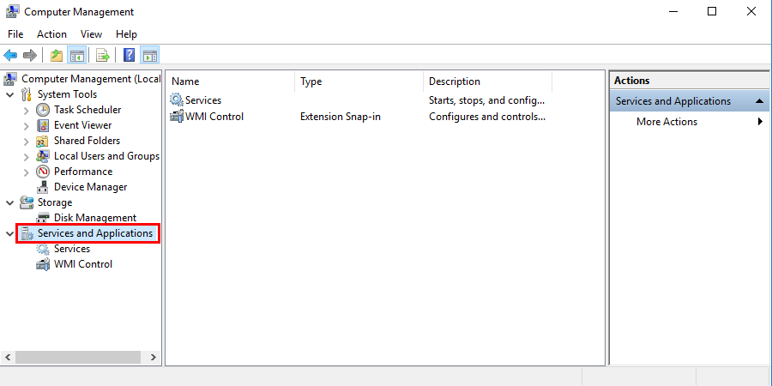Expand the More Actions submenu arrow

760,122
